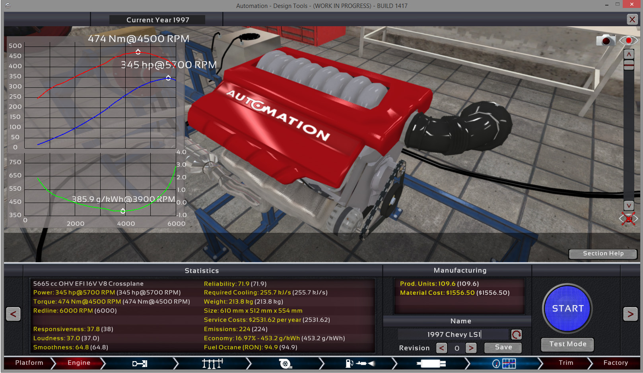Click the Current Year 1997 label
The width and height of the screenshot is (643, 373).
157,20
